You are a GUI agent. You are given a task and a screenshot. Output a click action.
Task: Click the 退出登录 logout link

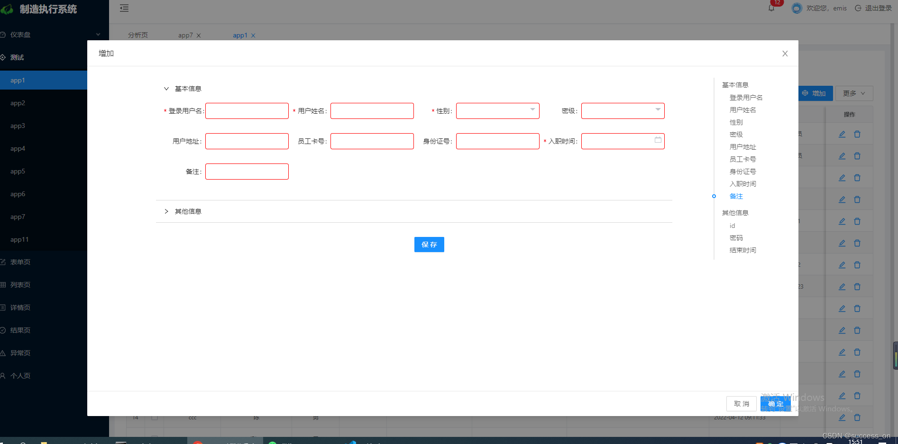[x=878, y=8]
